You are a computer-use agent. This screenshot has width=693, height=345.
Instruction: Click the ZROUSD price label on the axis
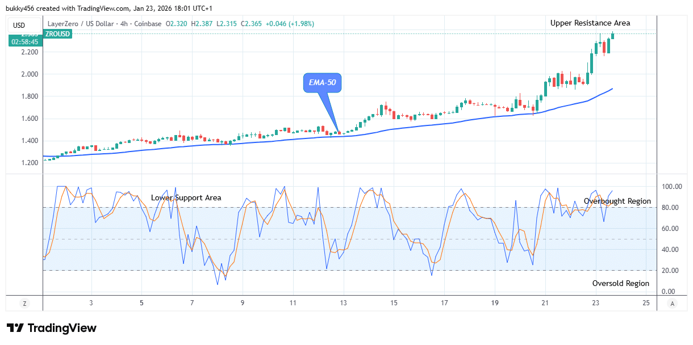click(x=57, y=34)
